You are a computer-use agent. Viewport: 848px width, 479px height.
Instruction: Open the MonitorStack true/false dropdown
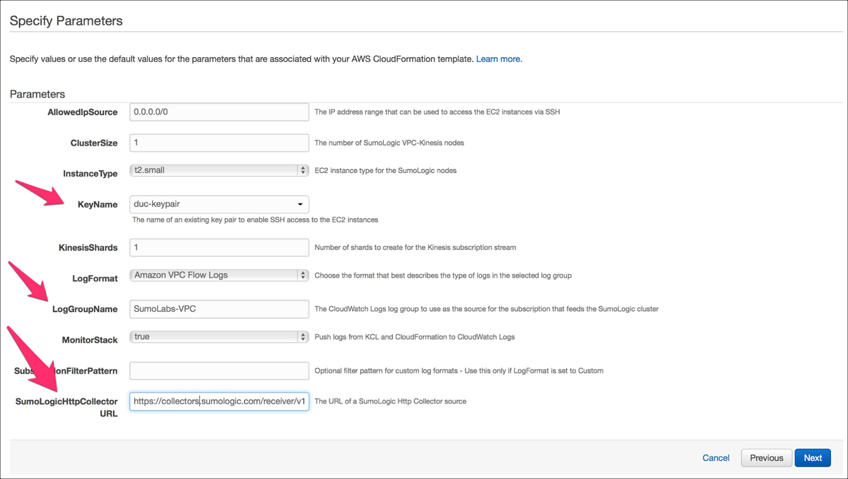tap(213, 337)
